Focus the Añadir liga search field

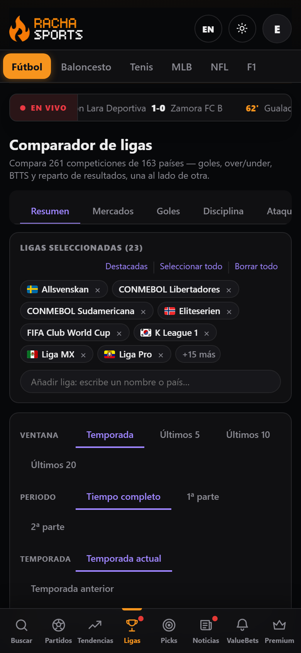pyautogui.click(x=150, y=382)
